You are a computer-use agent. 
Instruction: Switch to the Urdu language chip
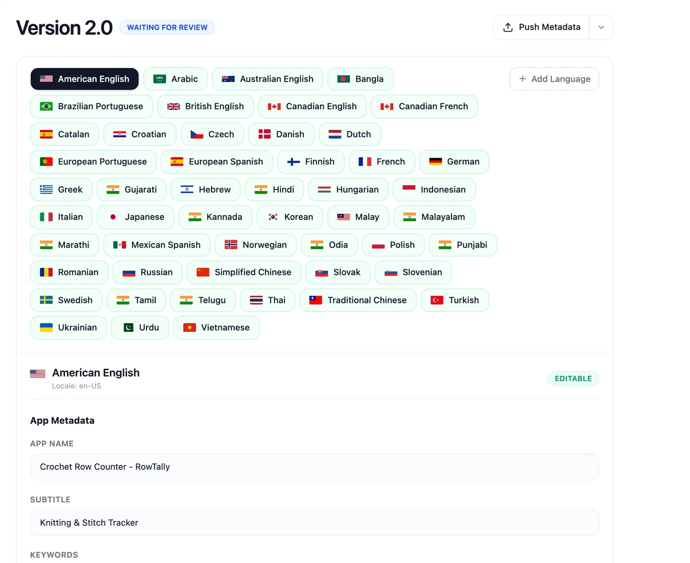point(140,328)
